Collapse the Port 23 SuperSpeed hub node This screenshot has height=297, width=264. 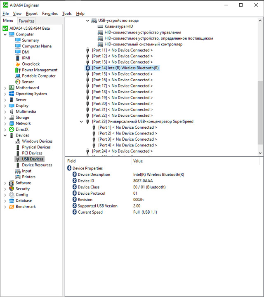click(81, 122)
